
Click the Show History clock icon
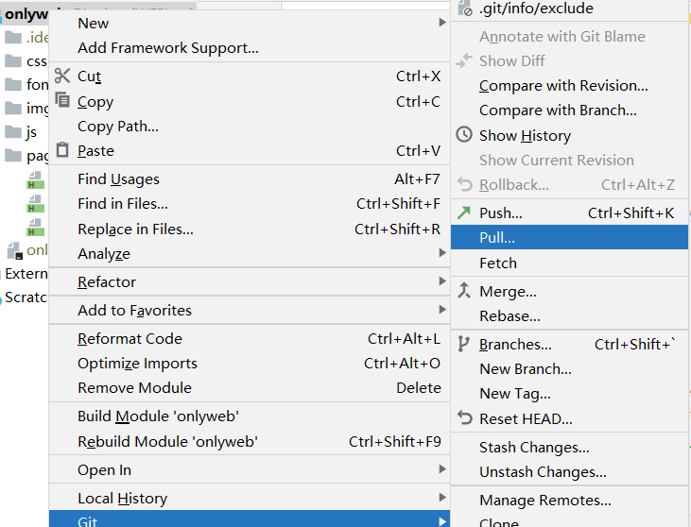pyautogui.click(x=463, y=135)
